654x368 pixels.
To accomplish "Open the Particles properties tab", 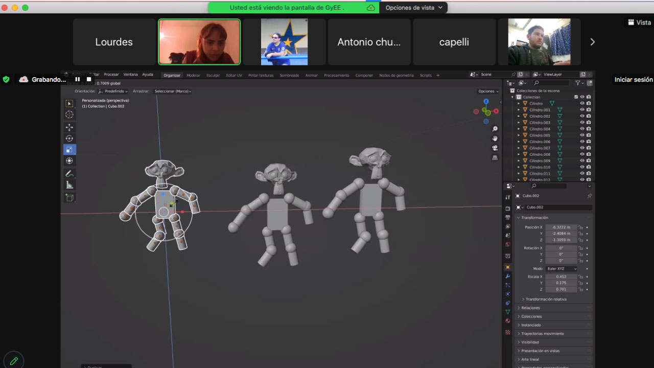I will 507,285.
